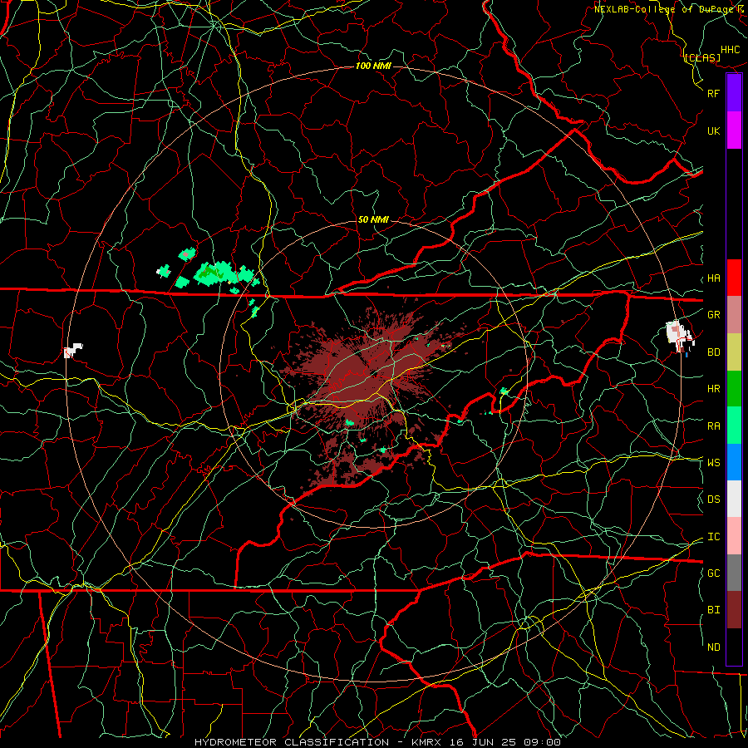Click the "KMRX" radar site identifier
The width and height of the screenshot is (748, 748).
428,742
